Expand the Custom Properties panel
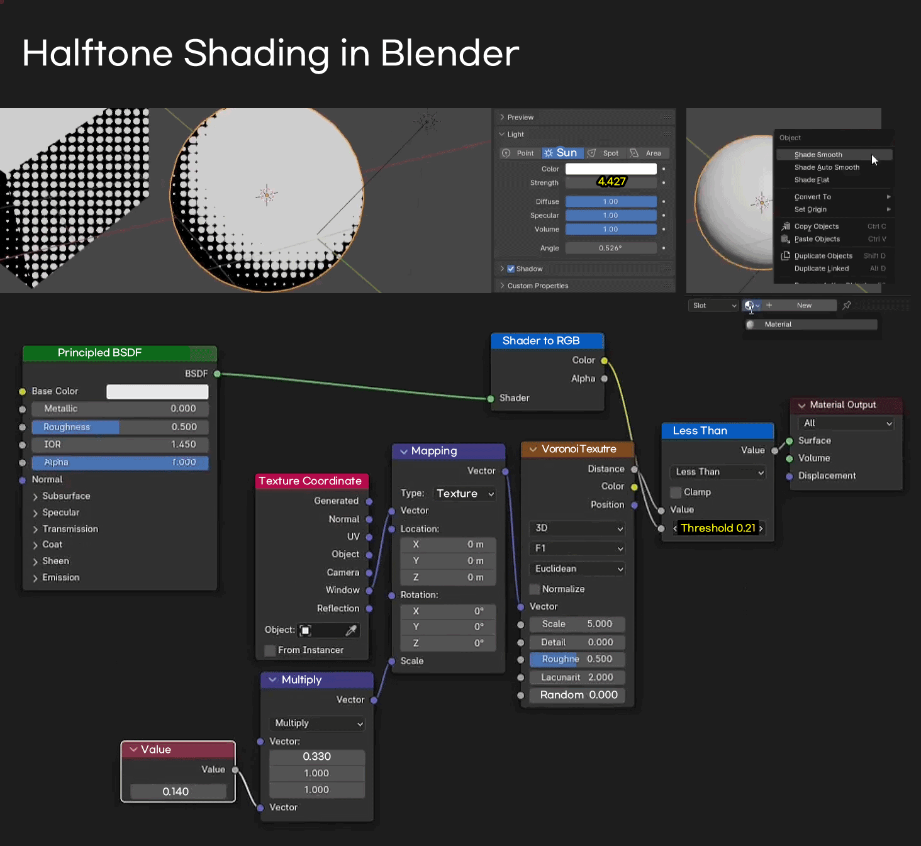Screen dimensions: 921x846 coord(502,286)
